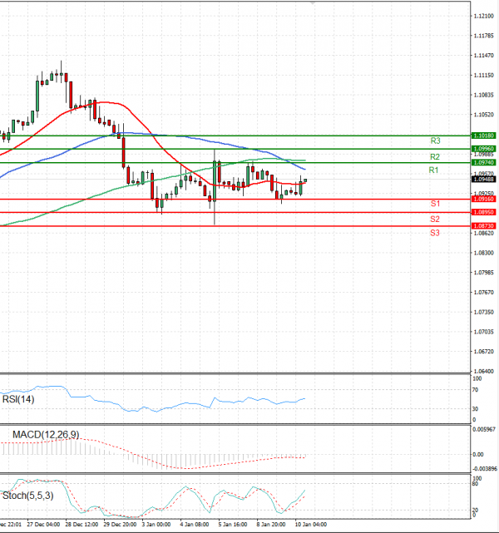Click the R1 resistance label
This screenshot has width=499, height=533.
point(433,170)
